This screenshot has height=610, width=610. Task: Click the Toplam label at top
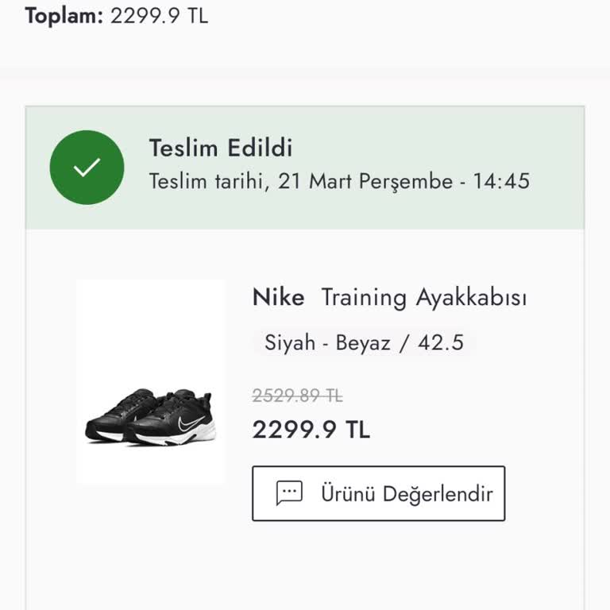(x=64, y=16)
